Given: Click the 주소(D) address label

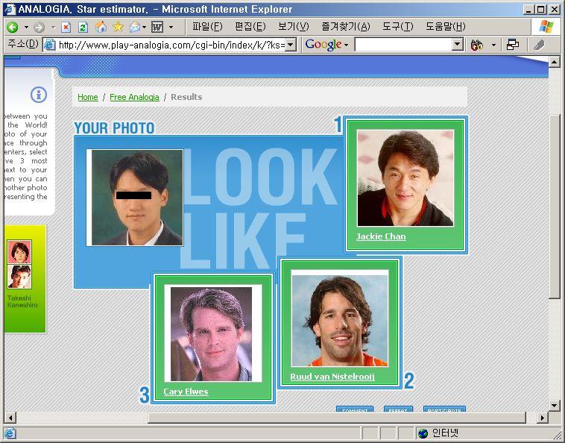Looking at the screenshot, I should click(22, 44).
